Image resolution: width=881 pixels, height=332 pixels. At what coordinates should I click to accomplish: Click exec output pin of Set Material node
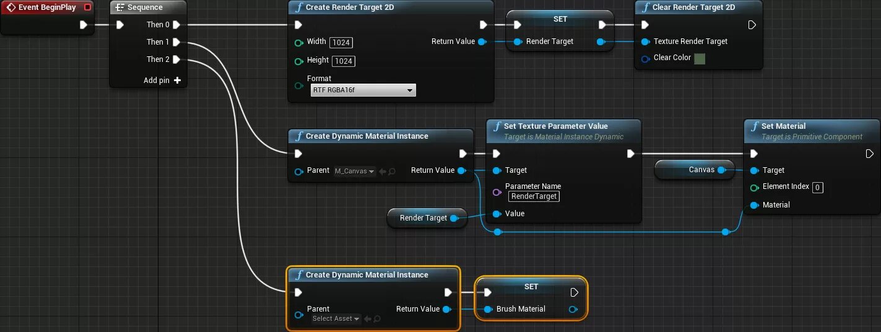click(x=869, y=154)
